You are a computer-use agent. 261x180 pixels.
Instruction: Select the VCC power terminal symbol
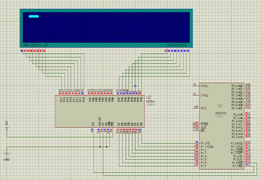7,129
